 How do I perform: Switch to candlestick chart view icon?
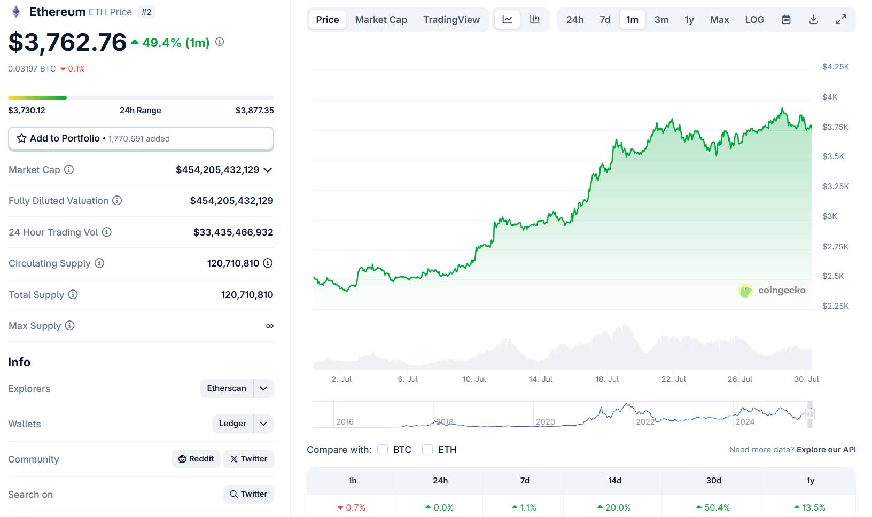point(535,20)
